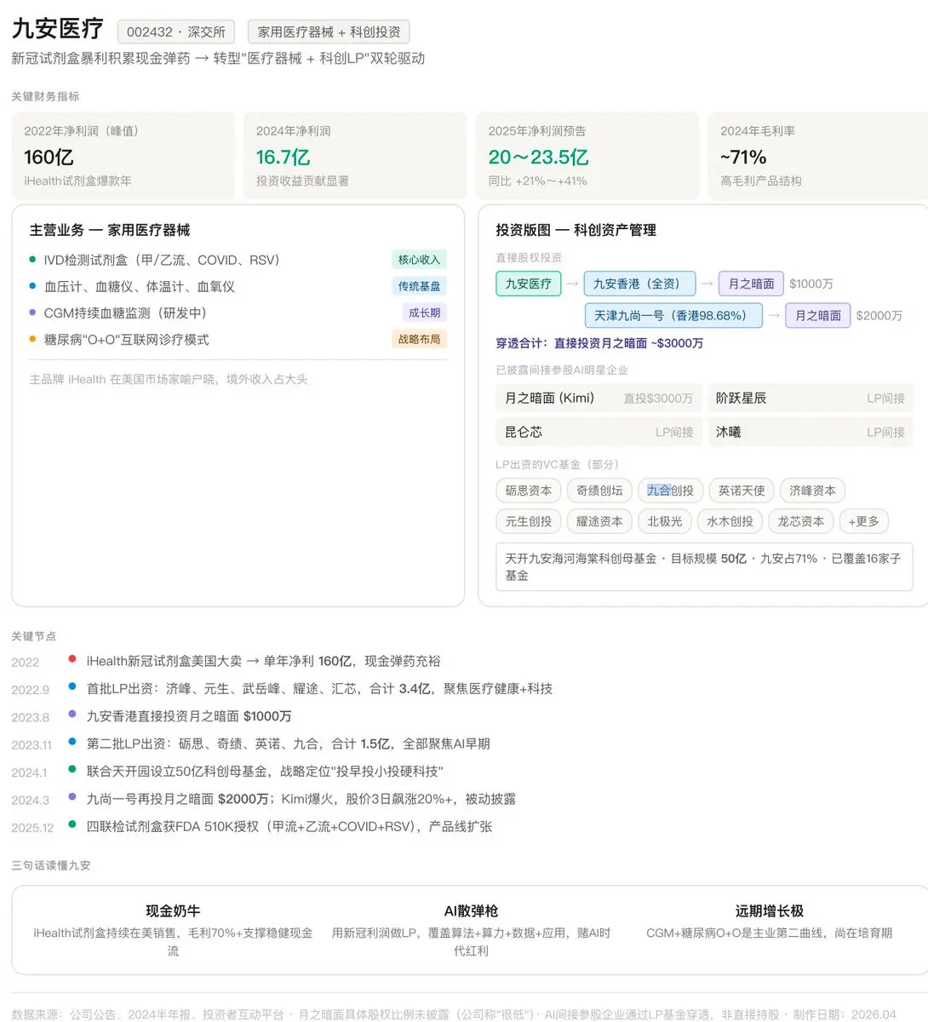
Task: Click the 沐曦 company cell
Action: point(811,432)
